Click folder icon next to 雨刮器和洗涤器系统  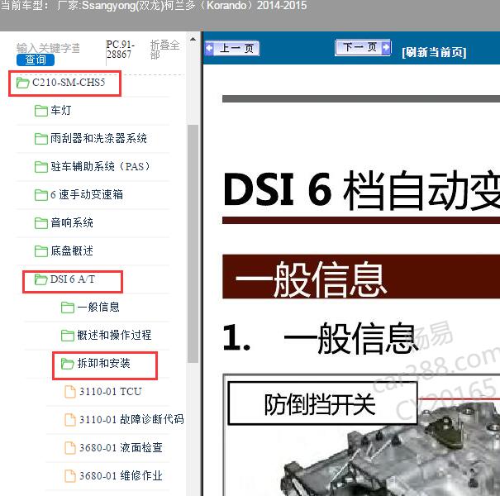[40, 139]
